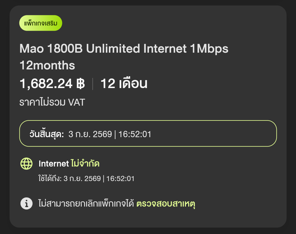Image resolution: width=296 pixels, height=234 pixels.
Task: Click the ใช้ได้ถึง label
Action: pos(50,178)
